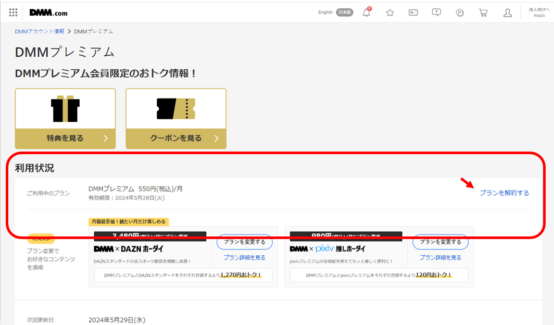Click the 利用状況 heading
554x325 pixels.
point(34,168)
